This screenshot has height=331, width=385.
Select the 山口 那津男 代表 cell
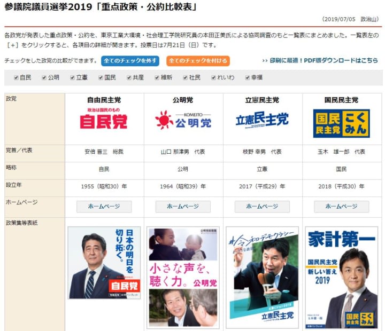(183, 152)
